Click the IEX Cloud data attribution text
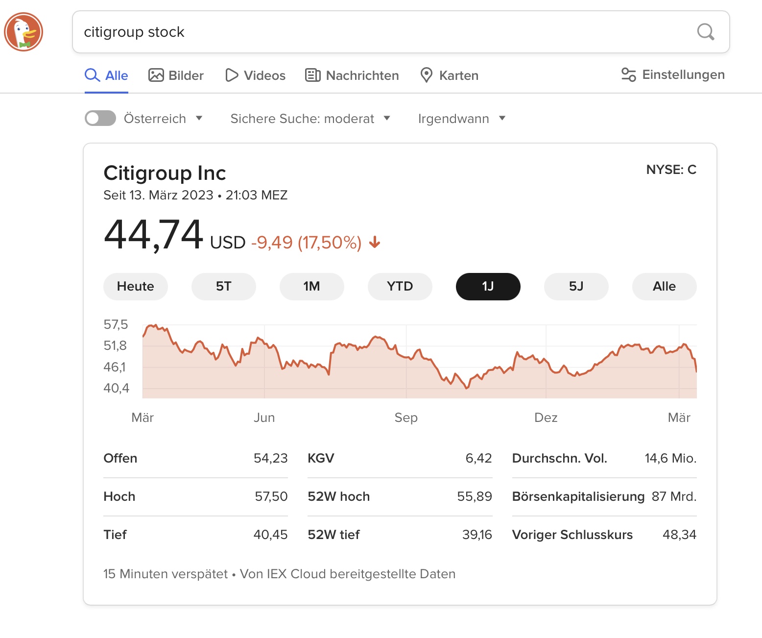 click(x=348, y=574)
